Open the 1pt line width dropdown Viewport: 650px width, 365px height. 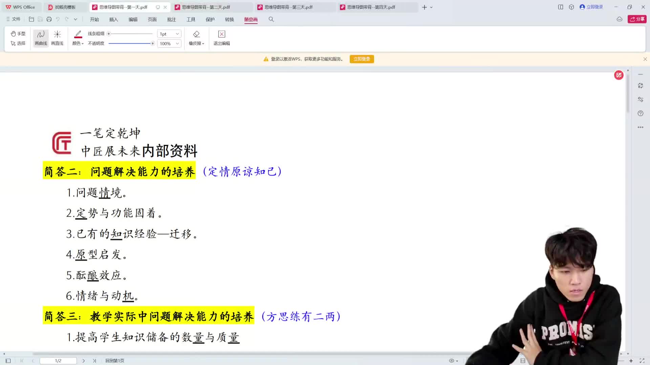coord(169,33)
